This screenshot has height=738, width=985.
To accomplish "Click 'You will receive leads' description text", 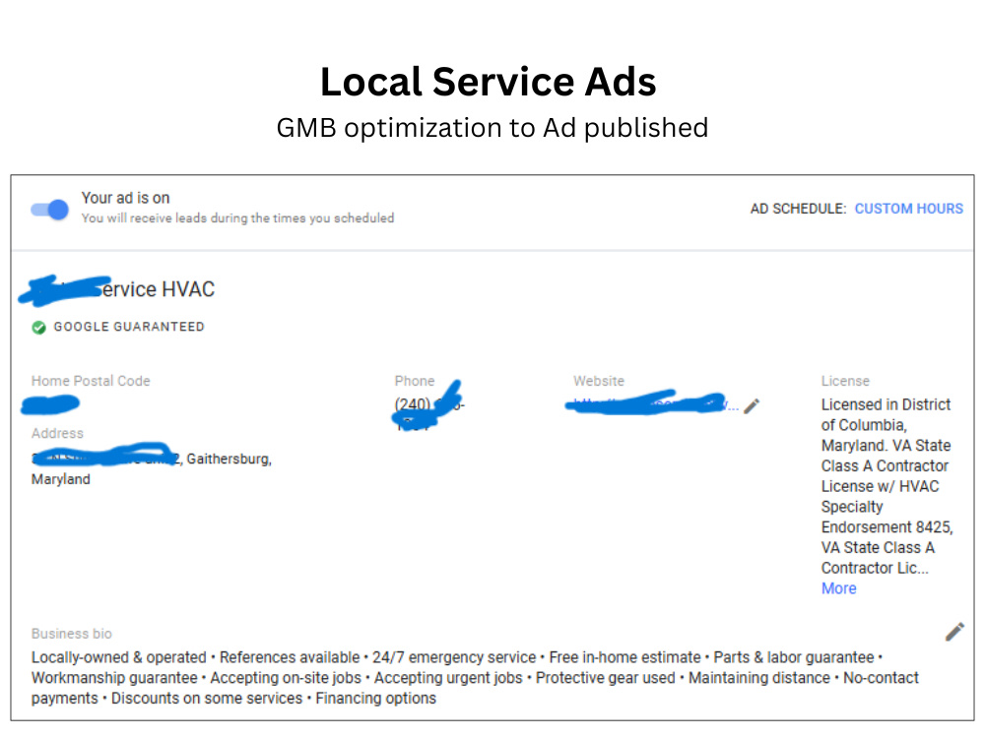I will click(237, 217).
